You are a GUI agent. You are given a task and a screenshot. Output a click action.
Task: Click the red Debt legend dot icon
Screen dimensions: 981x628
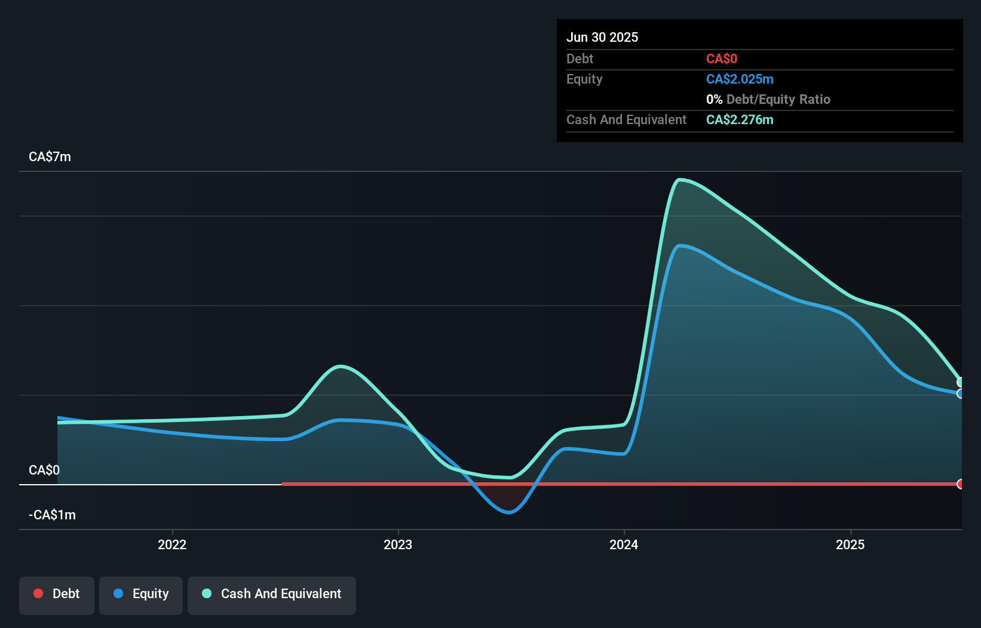point(38,593)
